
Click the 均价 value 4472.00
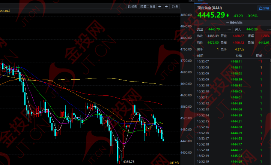point(213,43)
